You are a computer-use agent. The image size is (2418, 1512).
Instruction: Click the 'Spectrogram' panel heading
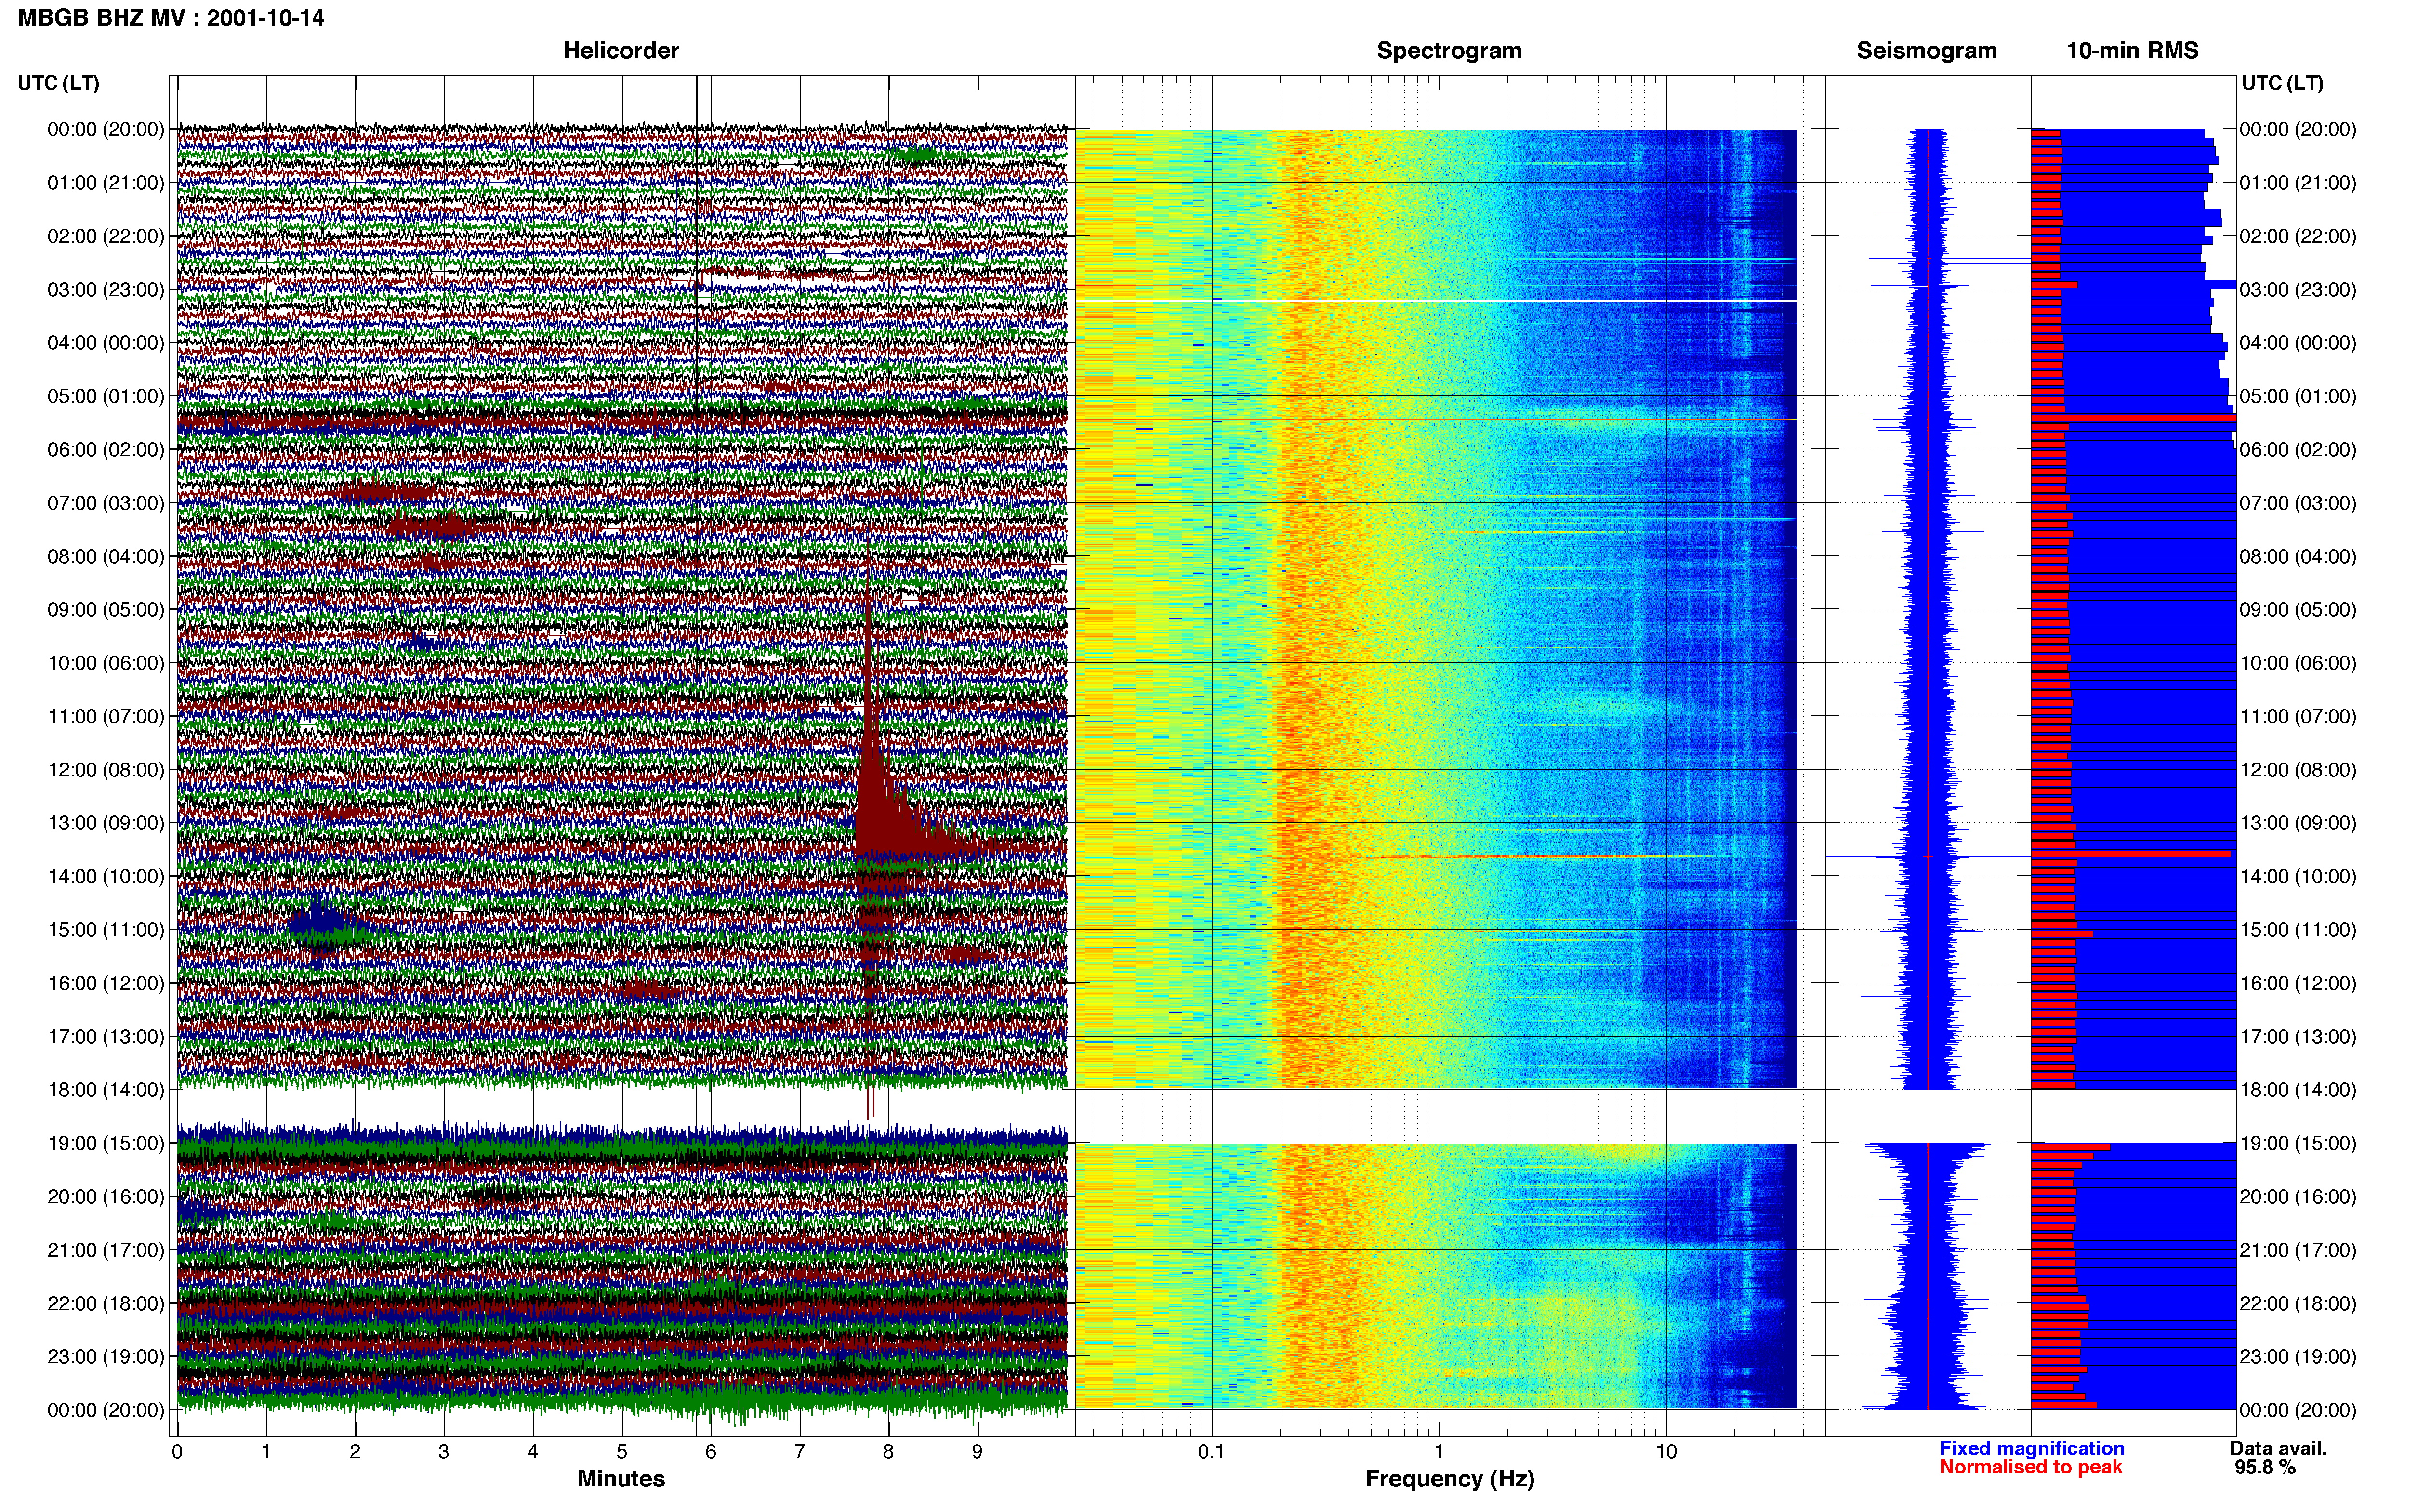pos(1449,50)
